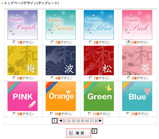Choose the red 松 template thumbnail
Viewport: 159px width, 139px height.
coord(99,60)
